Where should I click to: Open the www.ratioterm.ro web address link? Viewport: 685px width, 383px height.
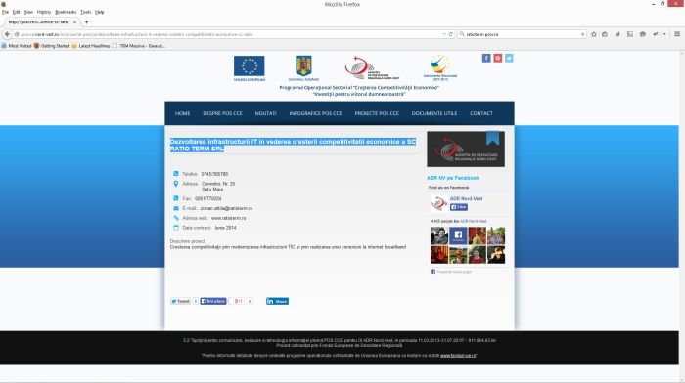pos(228,218)
